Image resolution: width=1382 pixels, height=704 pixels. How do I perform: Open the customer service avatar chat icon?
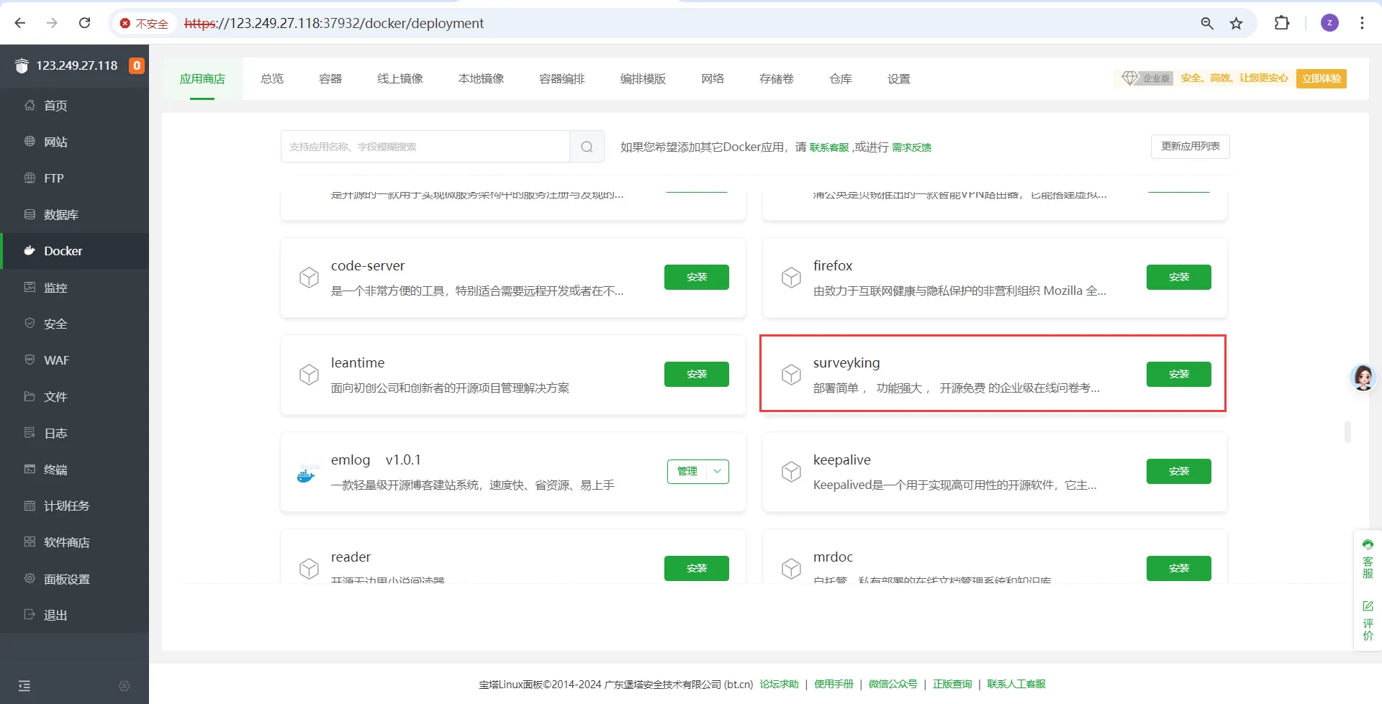[1363, 377]
